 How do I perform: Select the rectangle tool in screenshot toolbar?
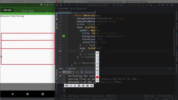97,67
